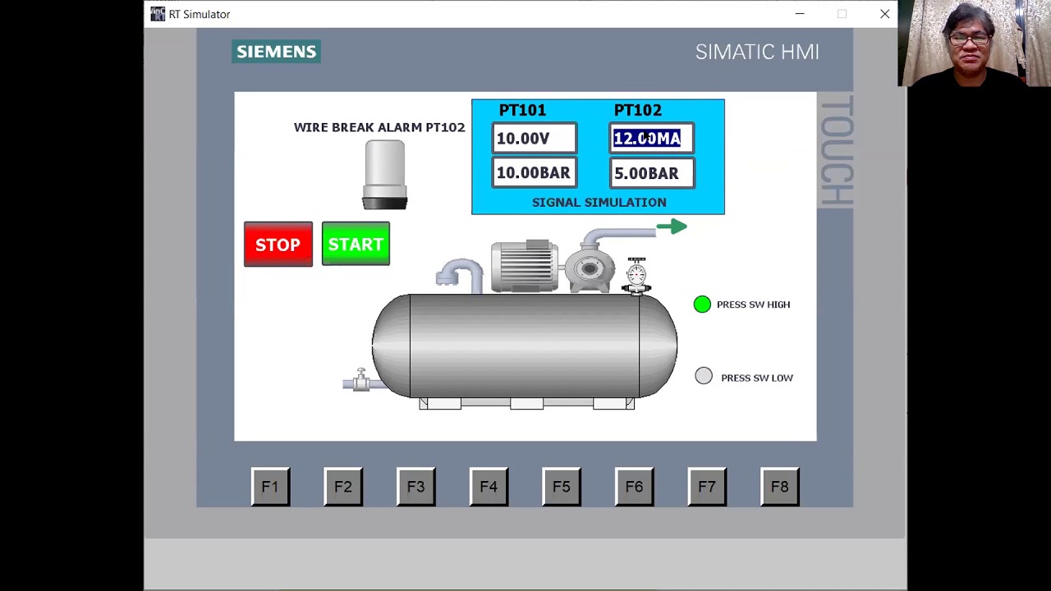Select the PT101 voltage field 10.00V
This screenshot has height=591, width=1051.
[535, 138]
